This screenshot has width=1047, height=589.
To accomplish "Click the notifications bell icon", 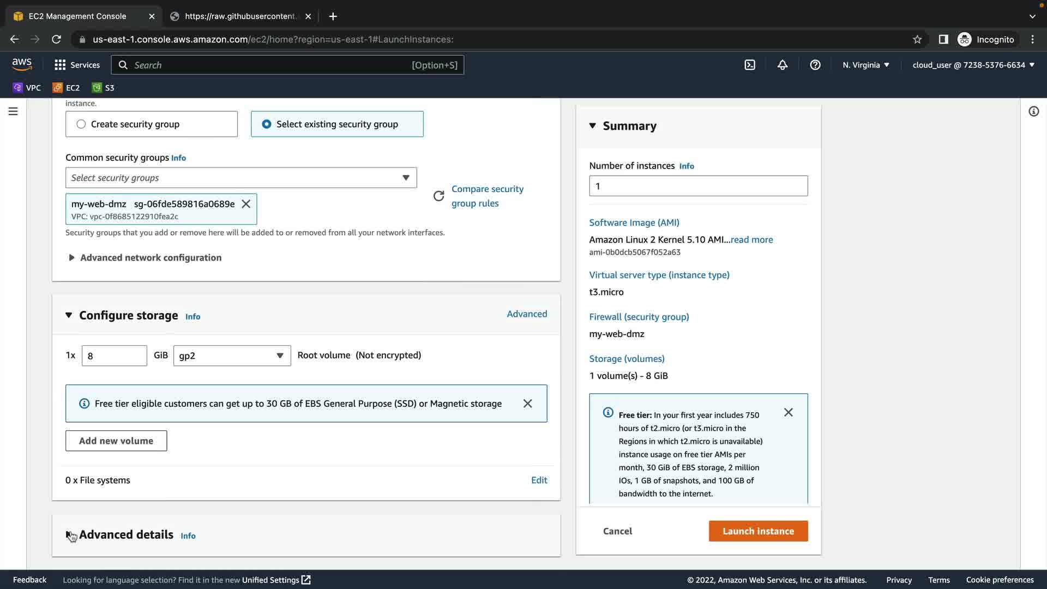I will pyautogui.click(x=783, y=65).
